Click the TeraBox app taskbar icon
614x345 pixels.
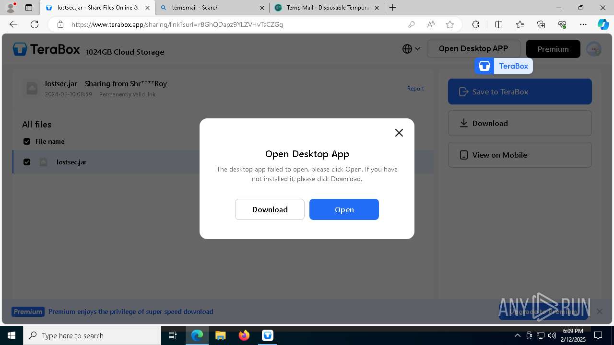[x=268, y=335]
